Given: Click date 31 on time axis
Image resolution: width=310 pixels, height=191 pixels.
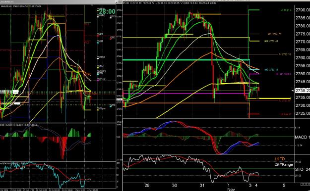Looking at the screenshot, I should (x=202, y=186).
